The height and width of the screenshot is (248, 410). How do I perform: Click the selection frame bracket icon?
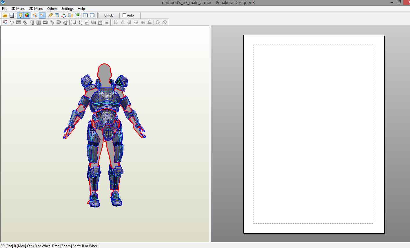tap(74, 22)
